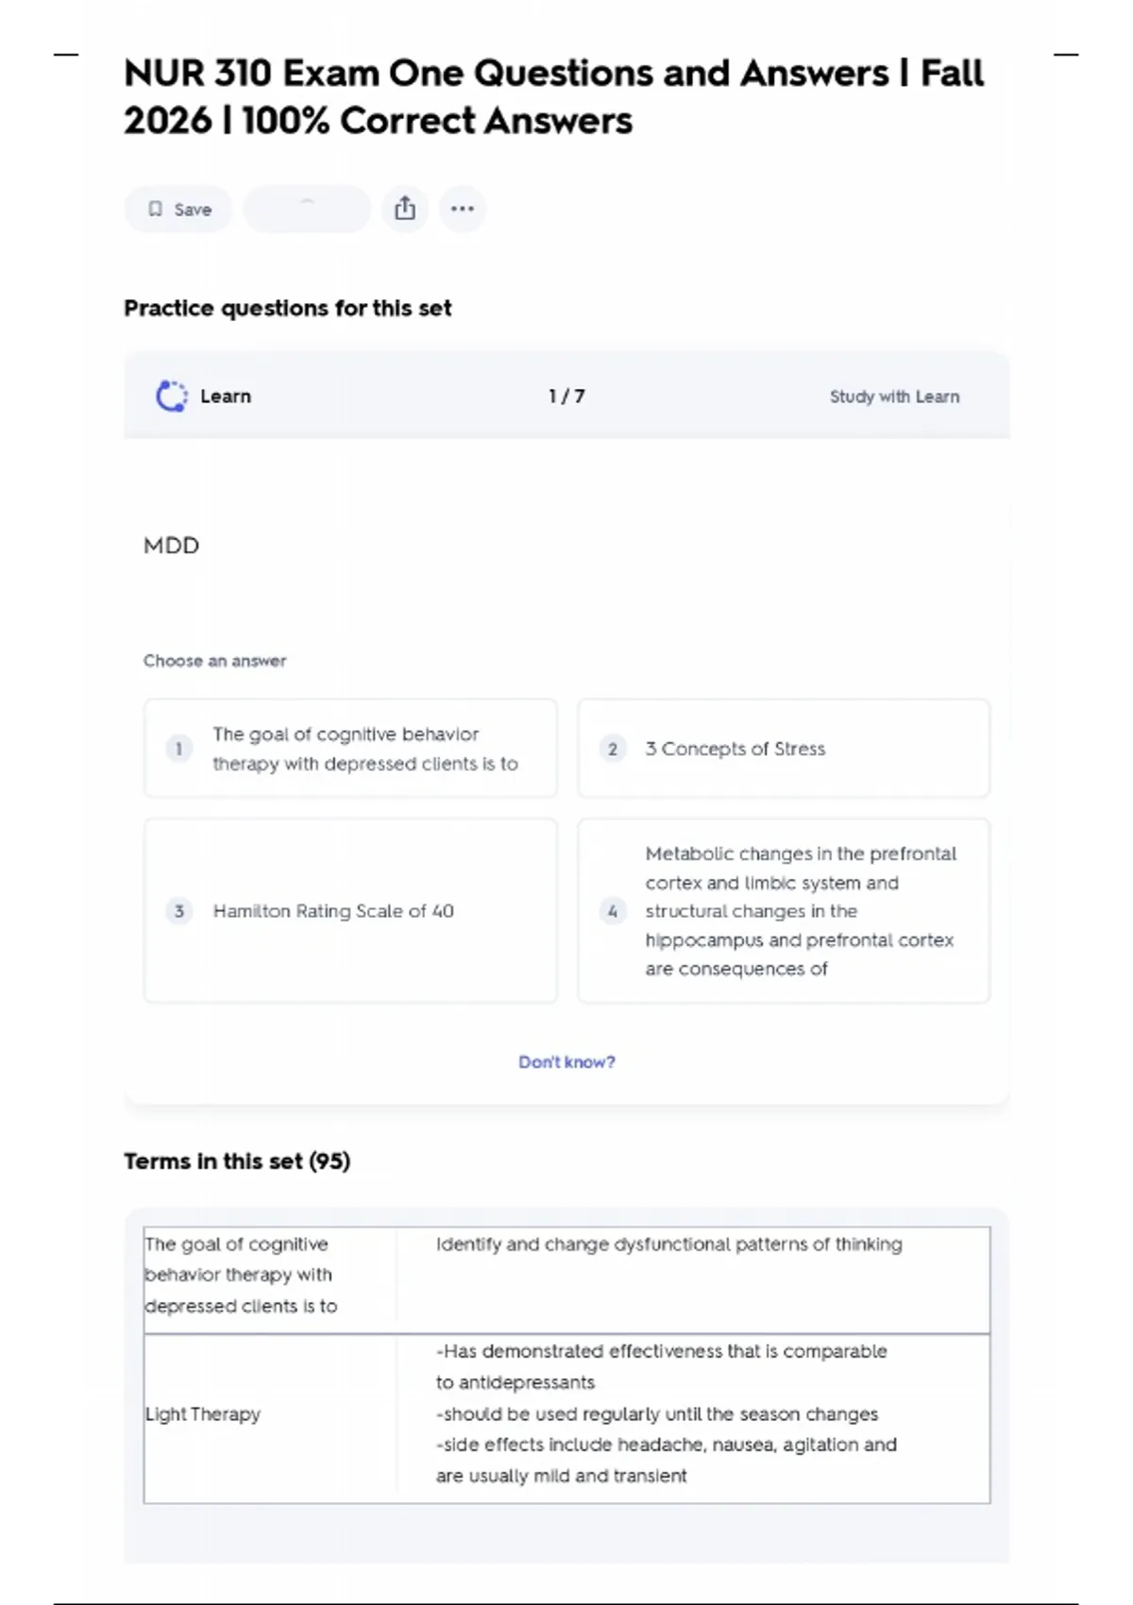
Task: Pick the cognitive behavior therapy answer option
Action: (x=365, y=749)
